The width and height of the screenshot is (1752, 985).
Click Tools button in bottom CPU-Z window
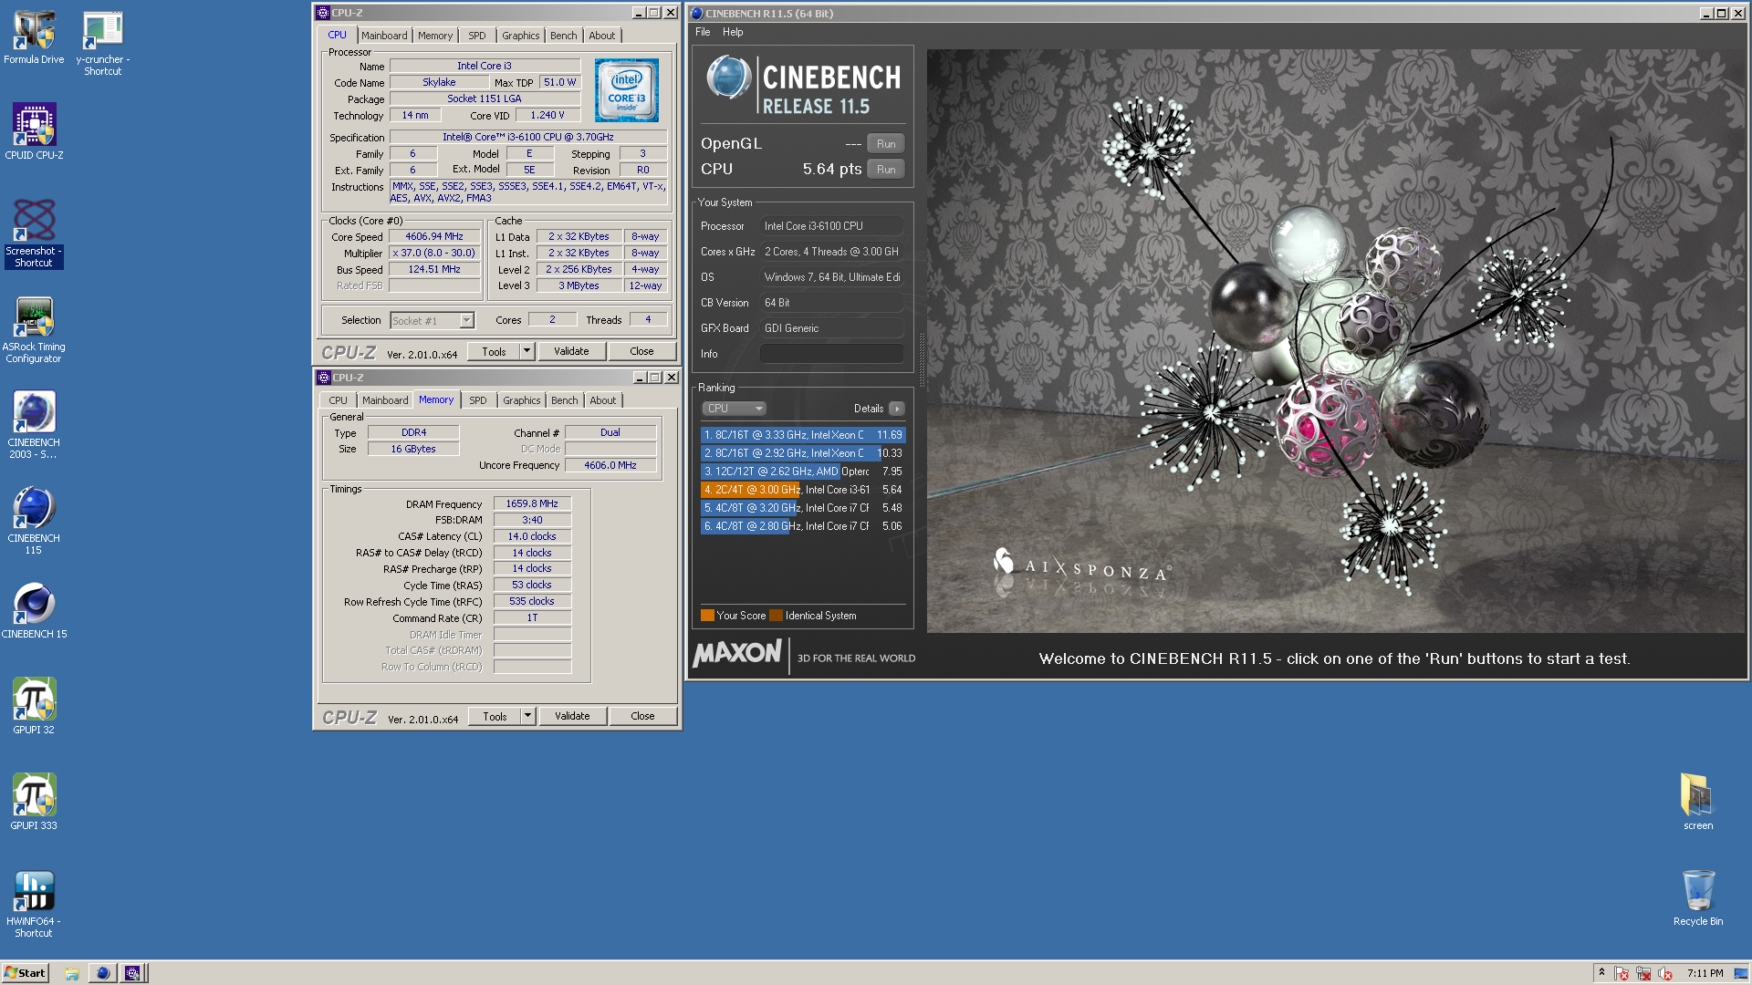495,716
